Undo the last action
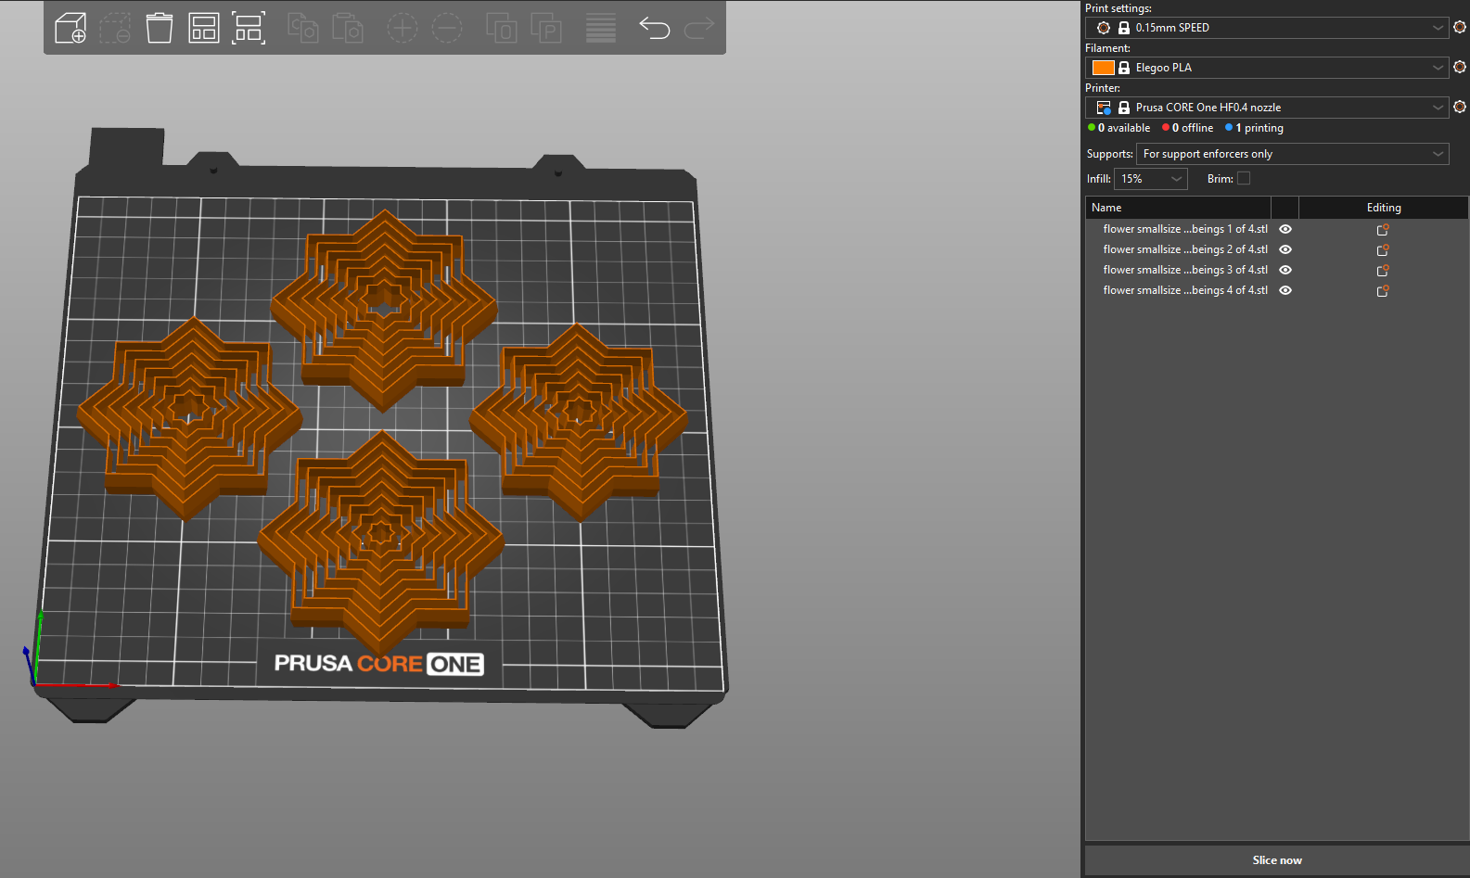Viewport: 1470px width, 878px height. (655, 28)
